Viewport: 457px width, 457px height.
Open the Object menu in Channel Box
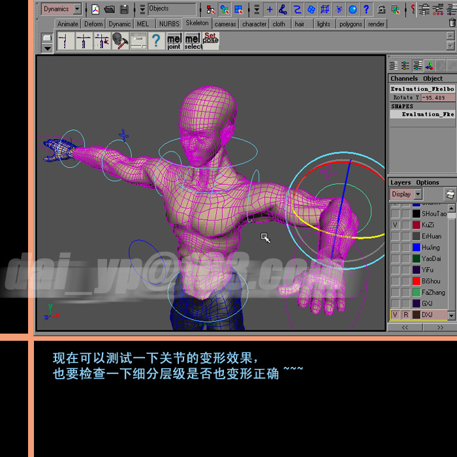[x=432, y=78]
